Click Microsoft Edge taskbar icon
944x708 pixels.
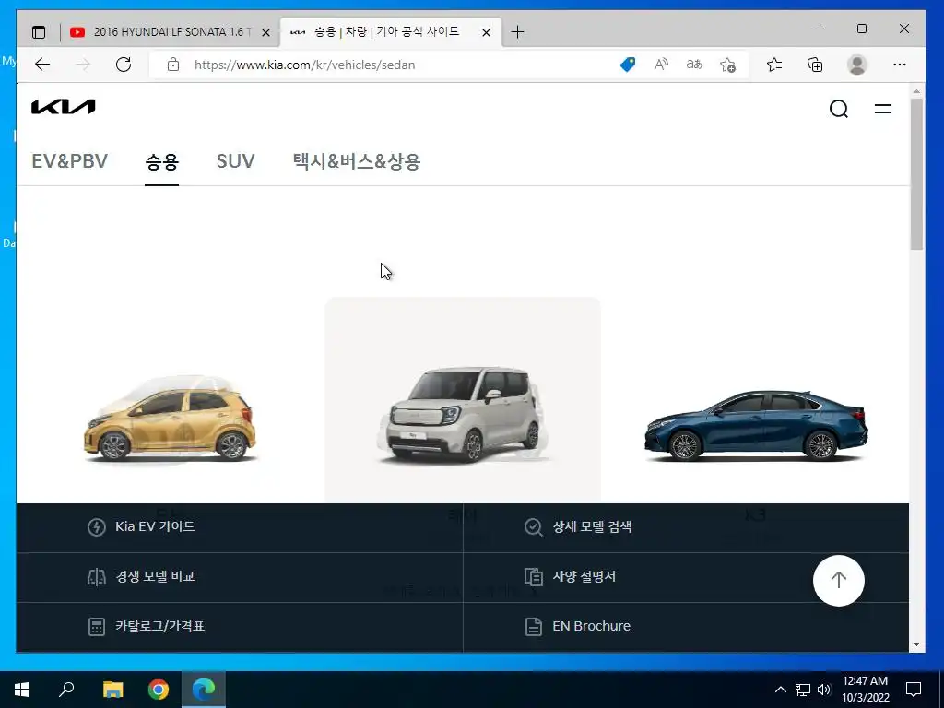point(204,690)
